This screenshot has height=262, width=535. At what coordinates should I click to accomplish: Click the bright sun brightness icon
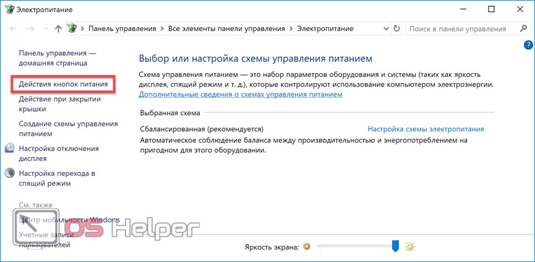409,246
